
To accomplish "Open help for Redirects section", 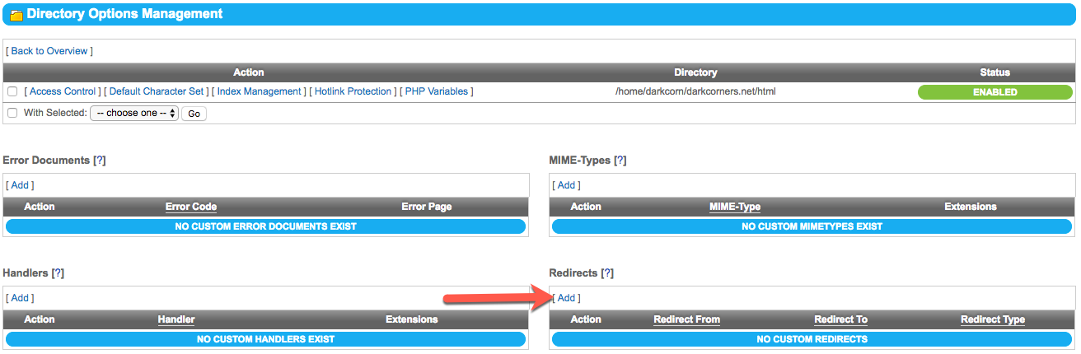I will pyautogui.click(x=607, y=272).
